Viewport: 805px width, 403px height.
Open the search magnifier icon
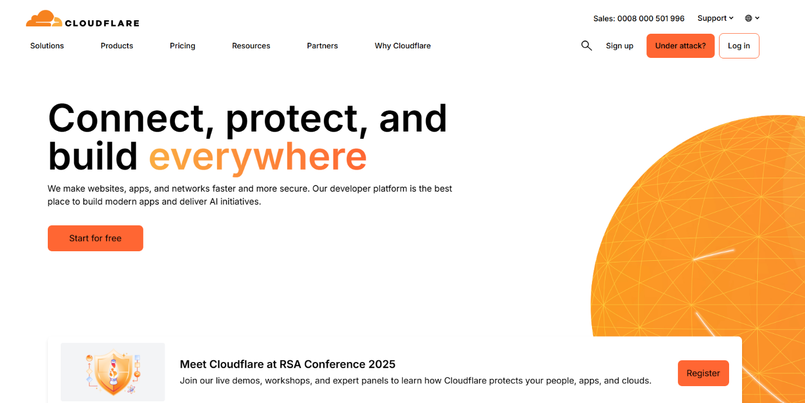pyautogui.click(x=586, y=46)
